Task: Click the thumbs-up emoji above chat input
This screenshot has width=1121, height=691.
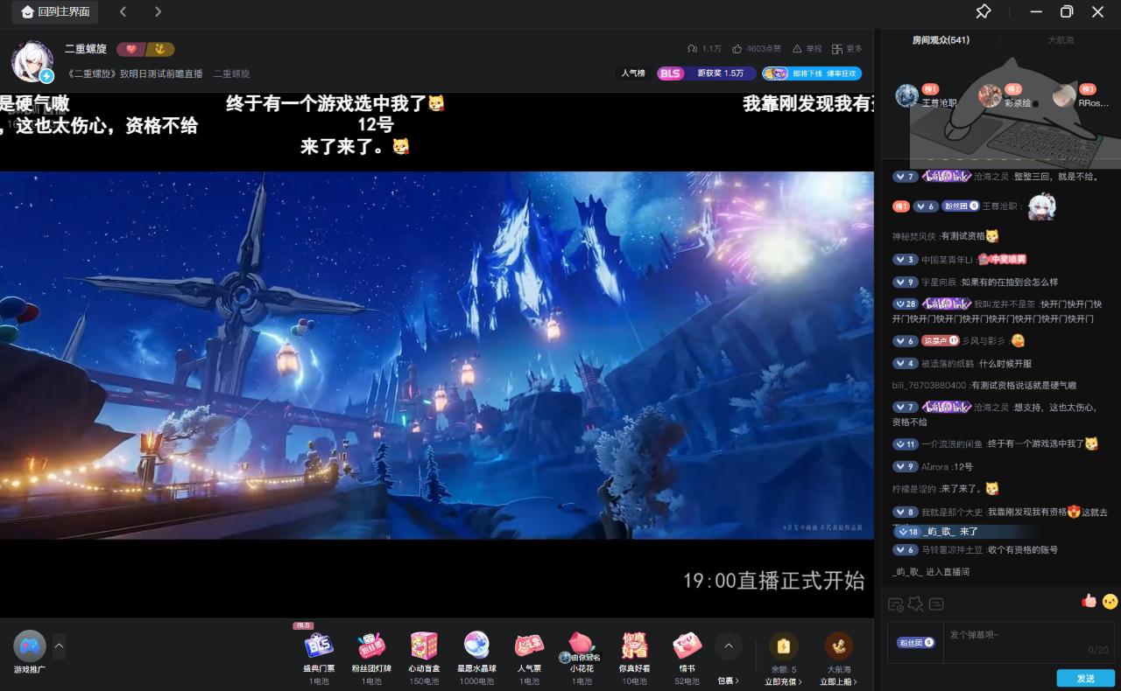Action: coord(1089,601)
